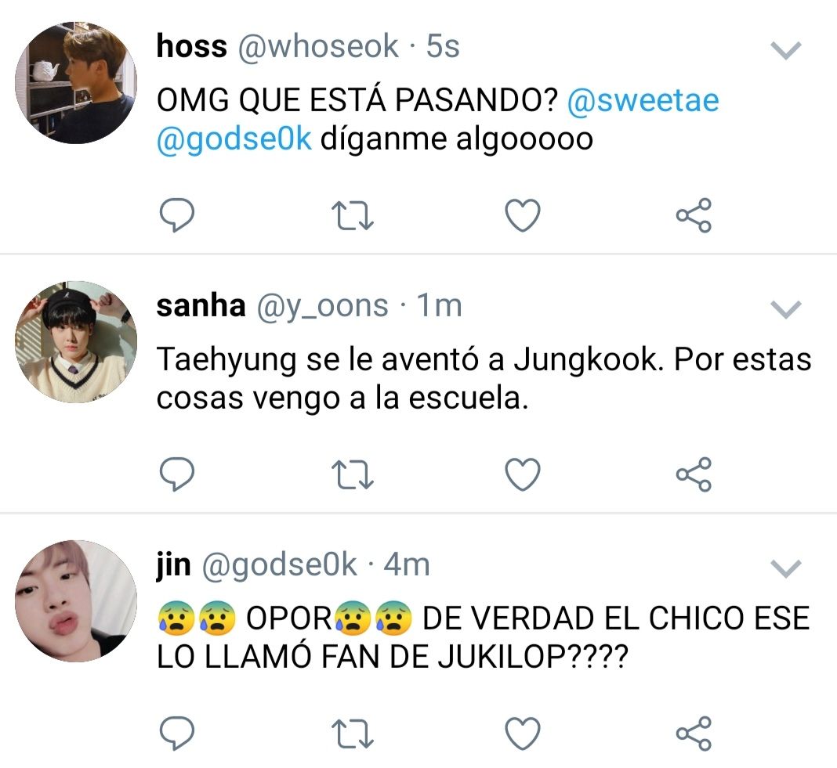Like hoss's tweet with the heart

(523, 215)
